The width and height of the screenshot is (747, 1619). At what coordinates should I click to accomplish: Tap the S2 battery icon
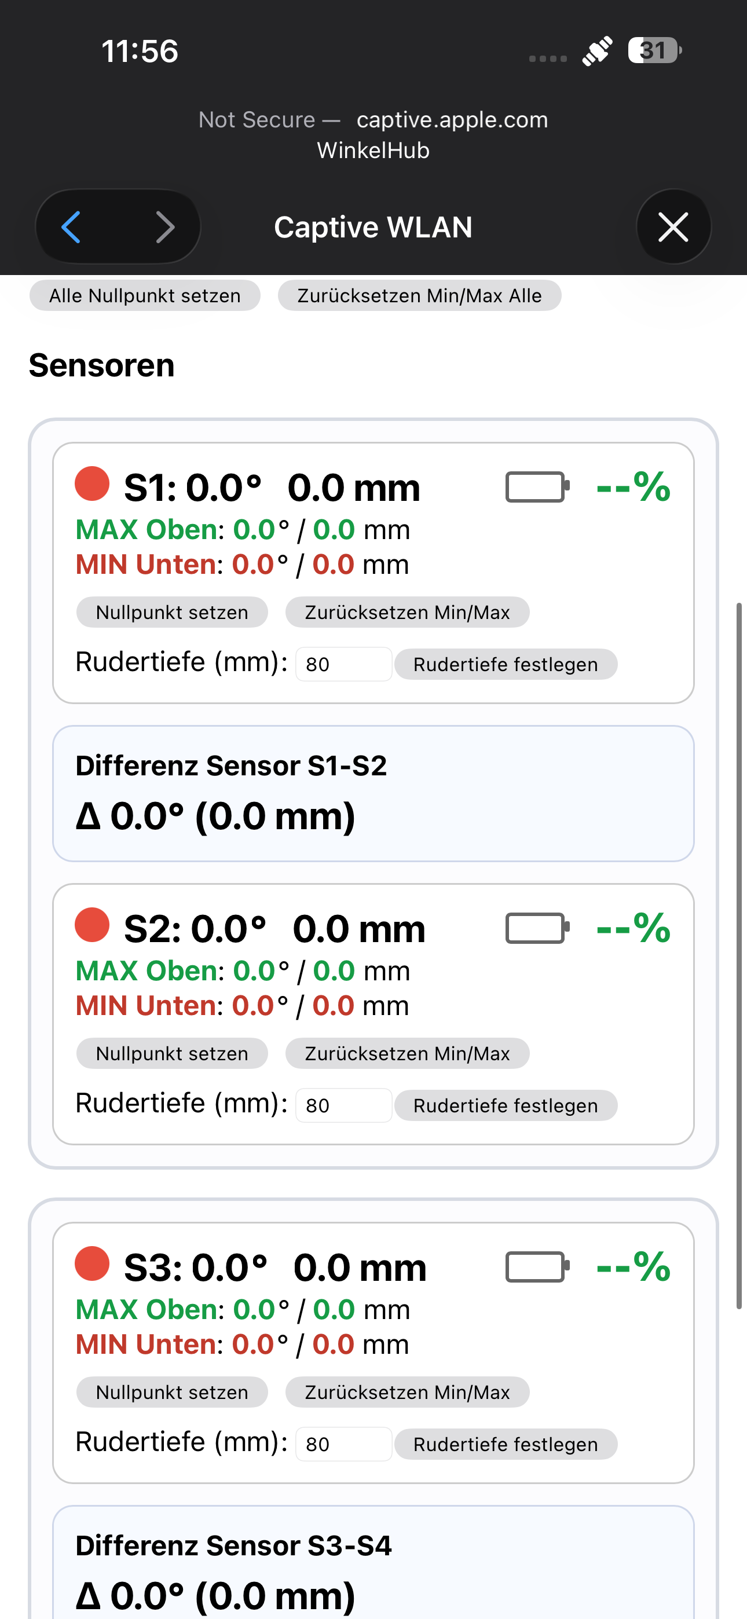[537, 928]
